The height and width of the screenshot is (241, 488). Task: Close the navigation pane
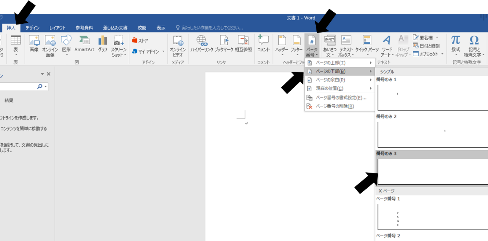(49, 74)
